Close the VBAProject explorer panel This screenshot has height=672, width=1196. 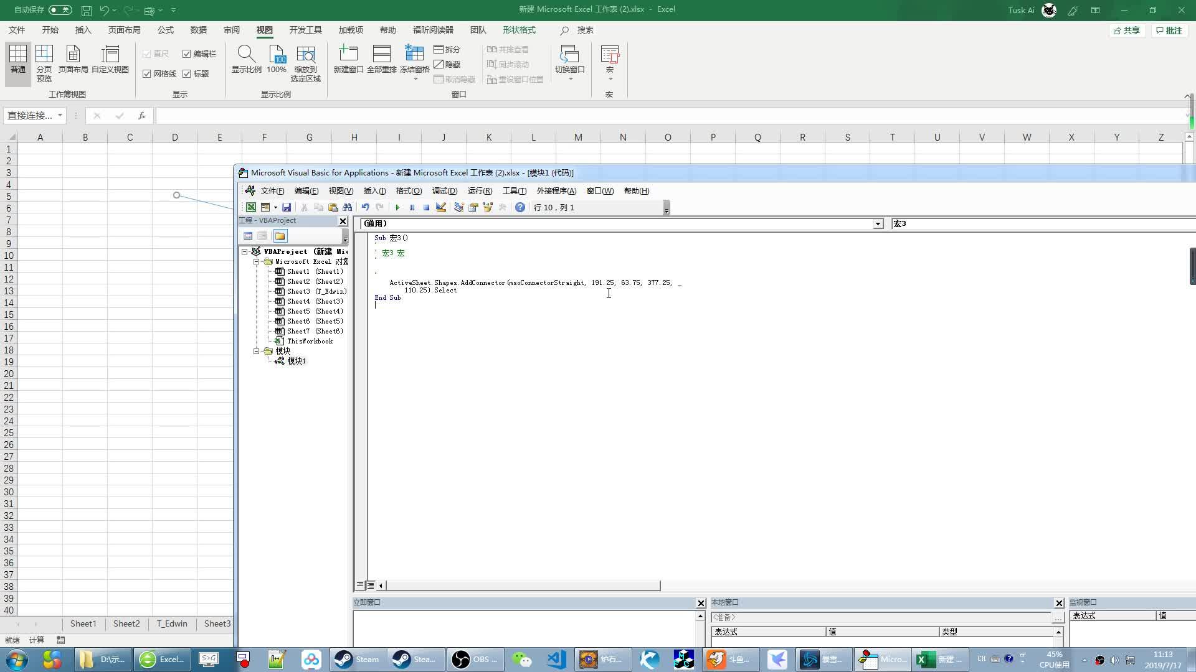click(x=343, y=221)
